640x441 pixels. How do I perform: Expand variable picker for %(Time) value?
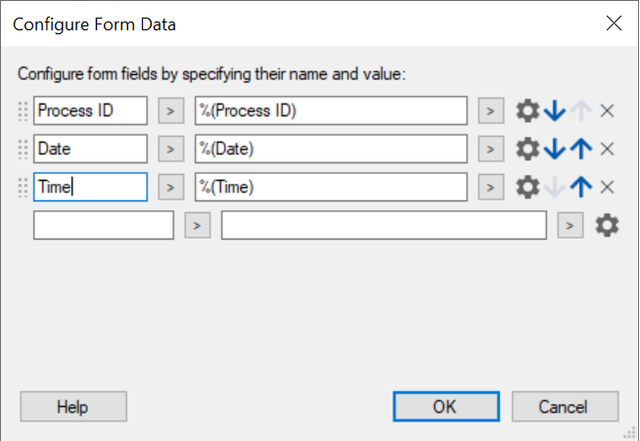click(x=489, y=187)
